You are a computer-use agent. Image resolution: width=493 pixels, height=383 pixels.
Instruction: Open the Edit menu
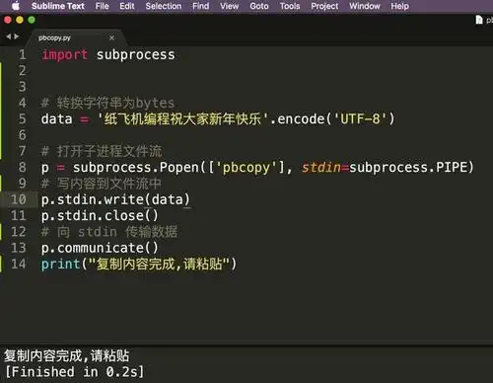[127, 6]
